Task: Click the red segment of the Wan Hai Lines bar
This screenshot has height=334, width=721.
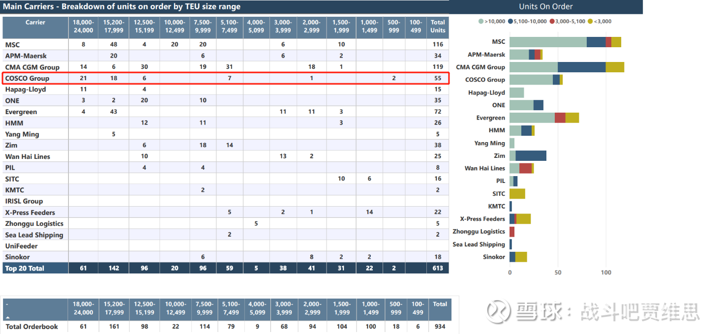Action: (525, 168)
